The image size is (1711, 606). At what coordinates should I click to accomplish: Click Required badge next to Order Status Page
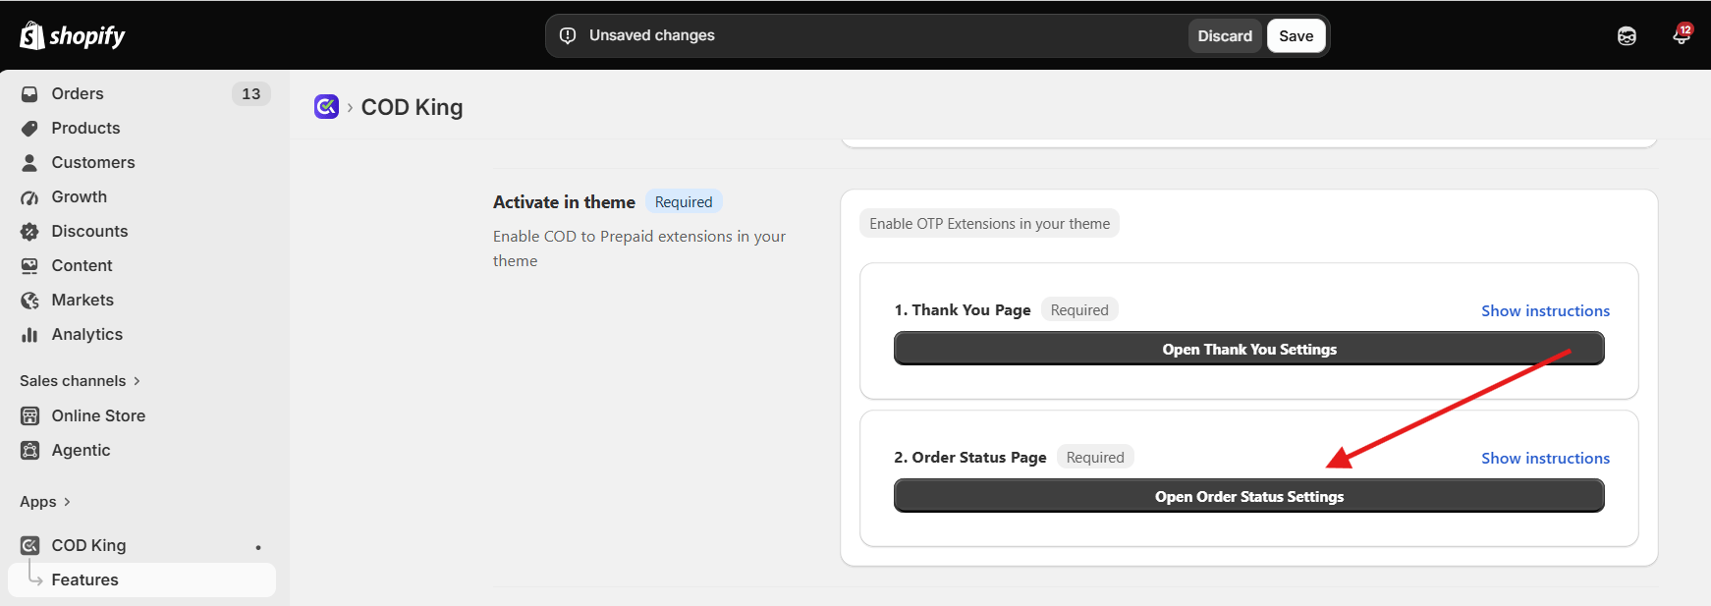(x=1095, y=458)
